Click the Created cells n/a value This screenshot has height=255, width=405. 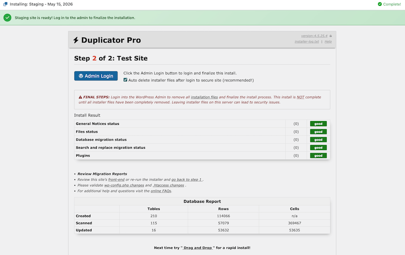tap(294, 216)
